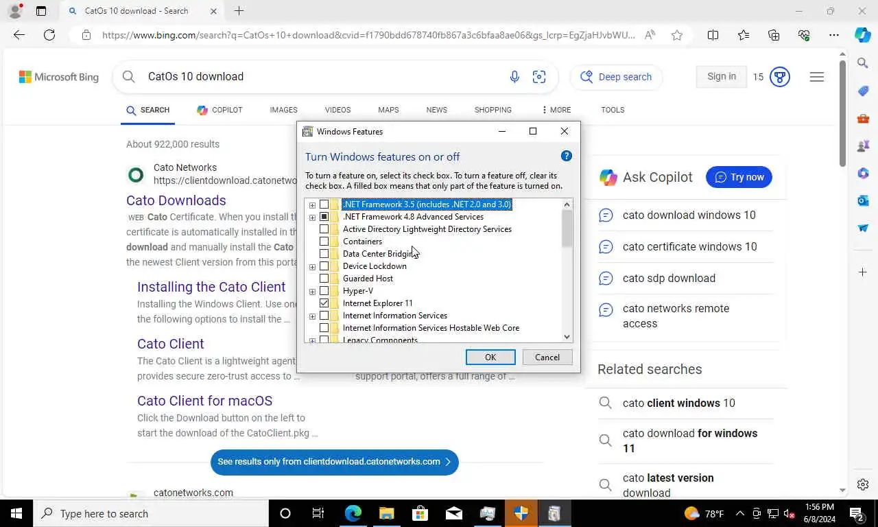Click the browser Back arrow
This screenshot has width=878, height=527.
[19, 35]
